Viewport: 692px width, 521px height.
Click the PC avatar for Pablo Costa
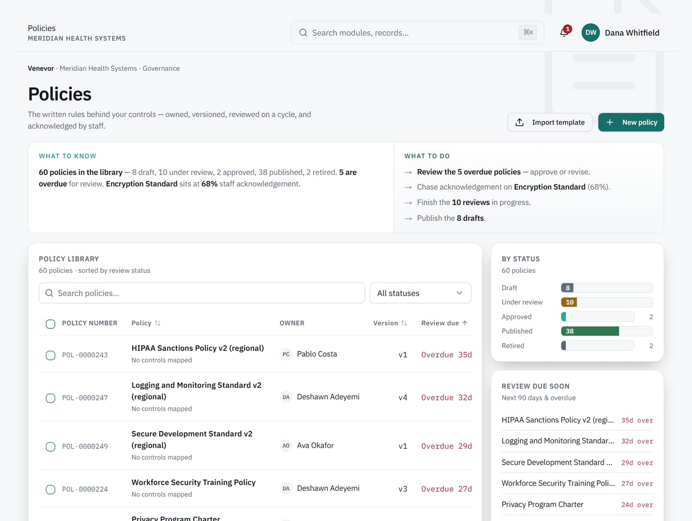pyautogui.click(x=286, y=354)
